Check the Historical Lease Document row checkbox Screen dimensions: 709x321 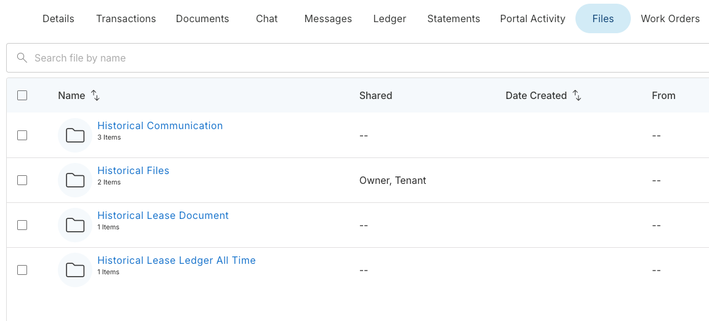(x=22, y=224)
